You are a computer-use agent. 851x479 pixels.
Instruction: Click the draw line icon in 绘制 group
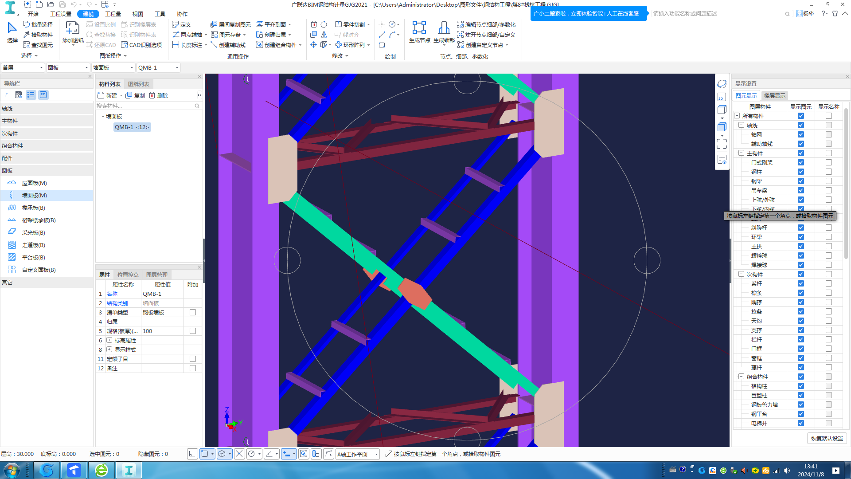pyautogui.click(x=382, y=35)
